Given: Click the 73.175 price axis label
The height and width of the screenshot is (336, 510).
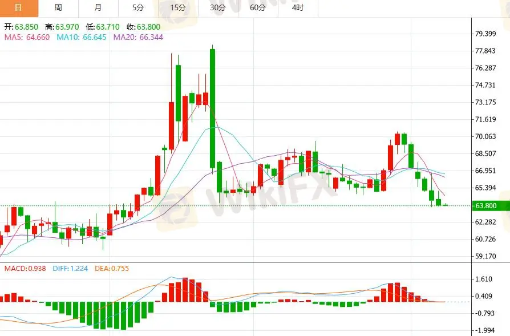Looking at the screenshot, I should click(x=485, y=103).
